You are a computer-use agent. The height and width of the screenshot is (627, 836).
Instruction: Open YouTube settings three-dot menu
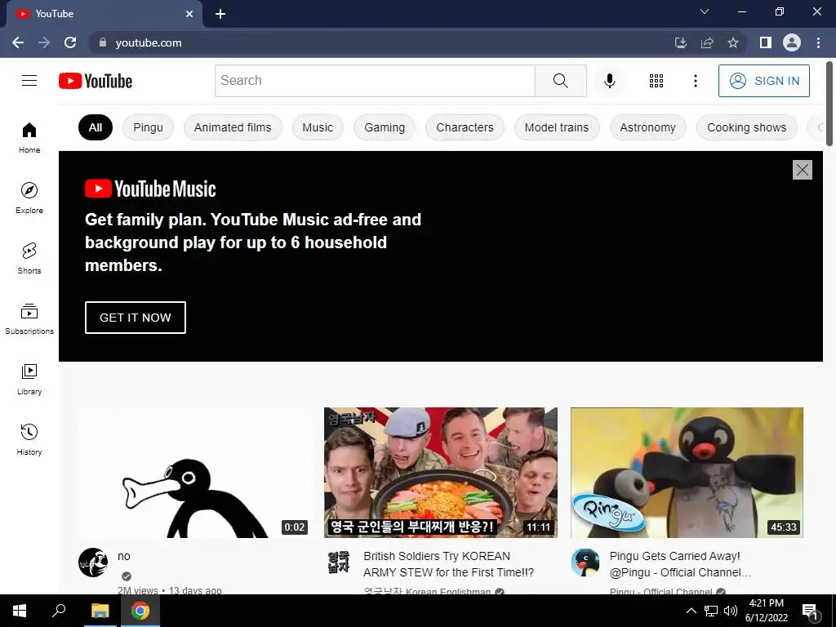696,81
